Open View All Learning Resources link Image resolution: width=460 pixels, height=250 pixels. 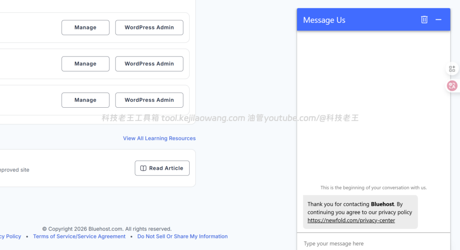pyautogui.click(x=159, y=138)
